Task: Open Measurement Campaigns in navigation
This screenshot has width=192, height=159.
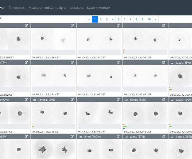Action: tap(47, 8)
